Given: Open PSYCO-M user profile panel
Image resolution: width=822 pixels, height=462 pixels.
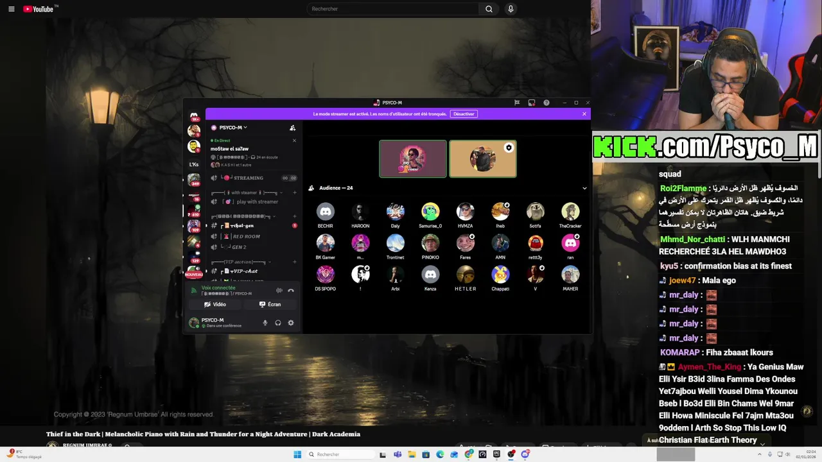Looking at the screenshot, I should 215,323.
